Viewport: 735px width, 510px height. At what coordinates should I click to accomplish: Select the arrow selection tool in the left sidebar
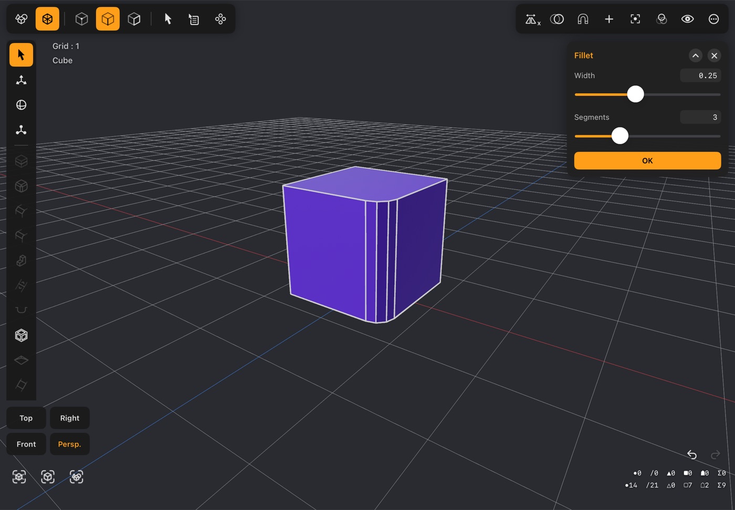click(x=21, y=55)
